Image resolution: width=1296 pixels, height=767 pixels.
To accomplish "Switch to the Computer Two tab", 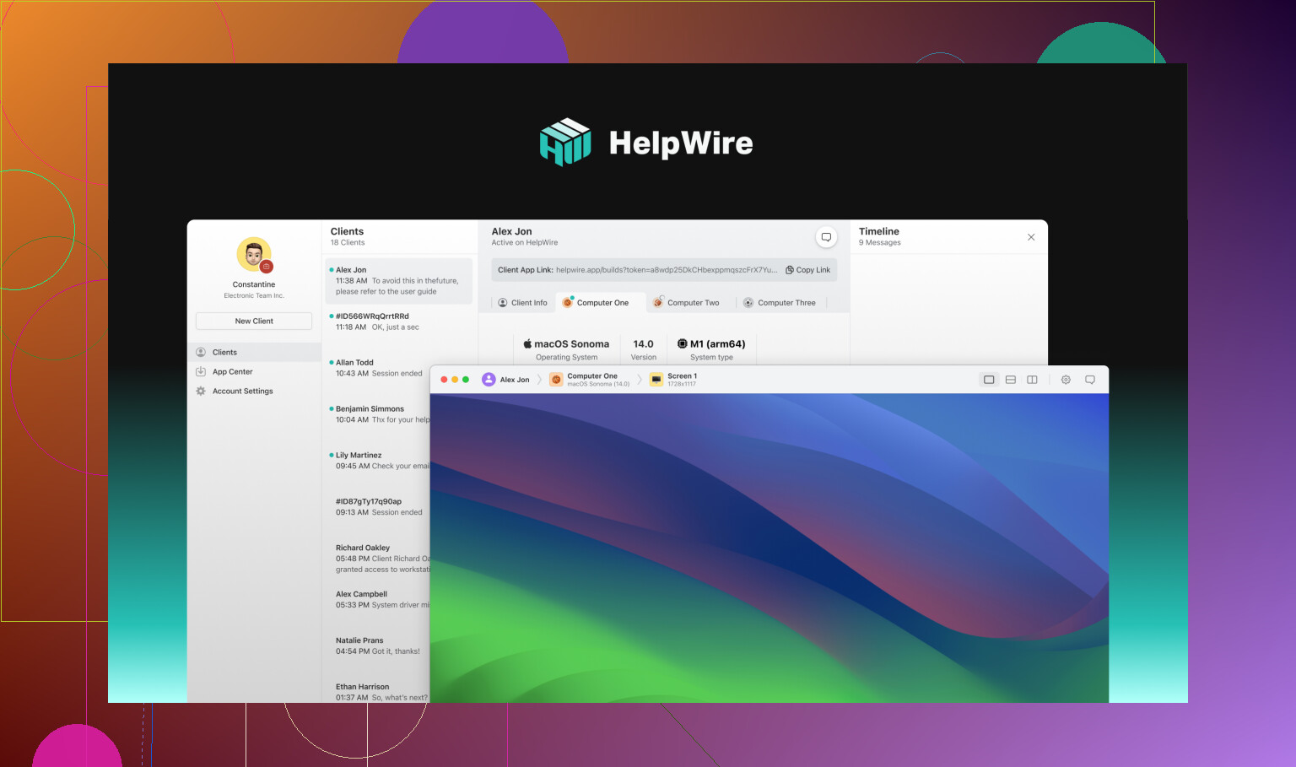I will point(686,303).
